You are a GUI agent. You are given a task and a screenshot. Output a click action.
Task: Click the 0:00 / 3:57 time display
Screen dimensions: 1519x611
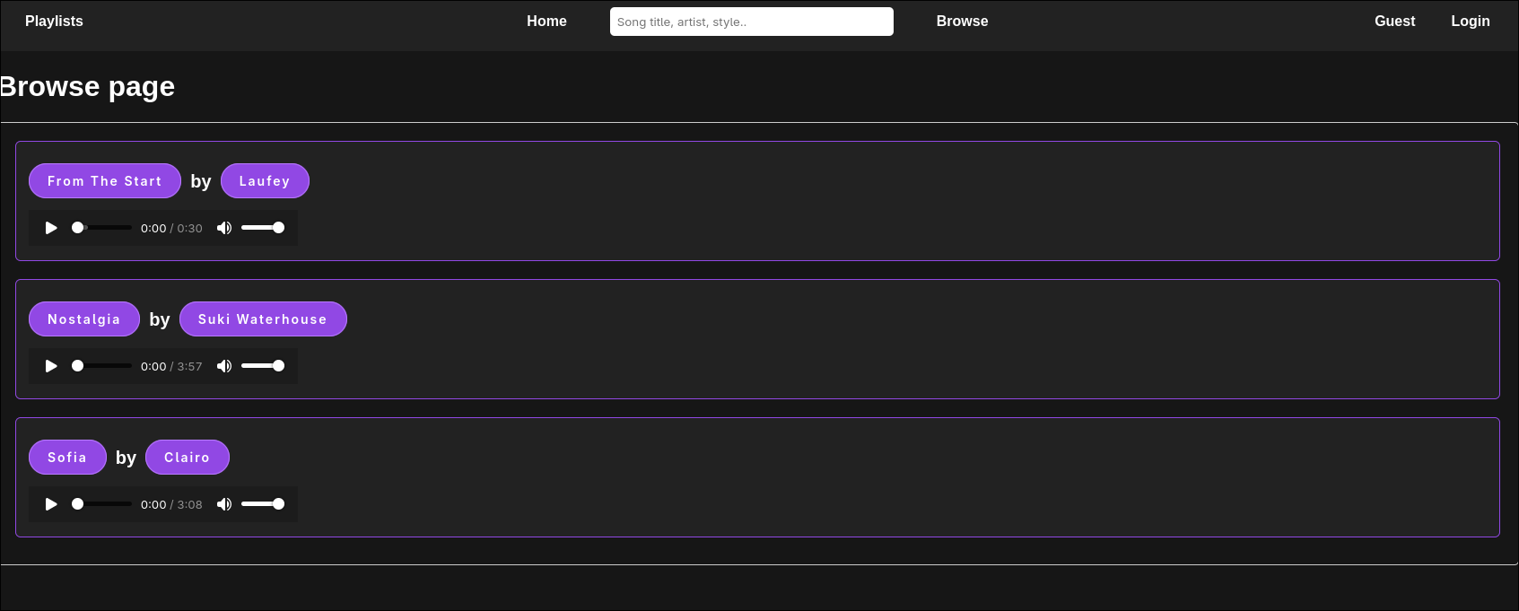[171, 367]
